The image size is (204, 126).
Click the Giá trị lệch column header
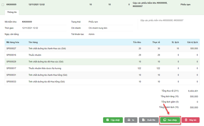click(x=193, y=42)
